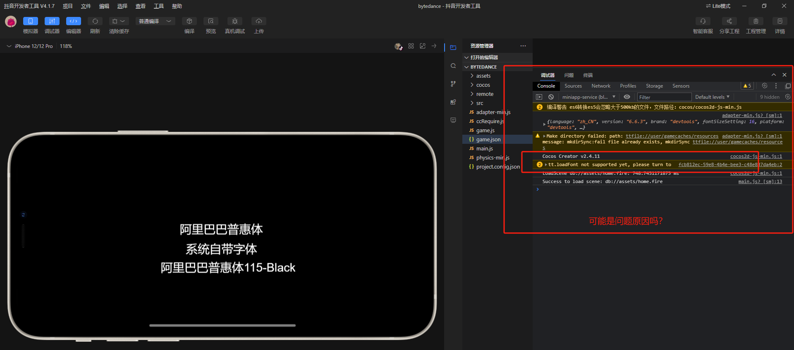794x350 pixels.
Task: Toggle the live expression eye icon
Action: (627, 97)
